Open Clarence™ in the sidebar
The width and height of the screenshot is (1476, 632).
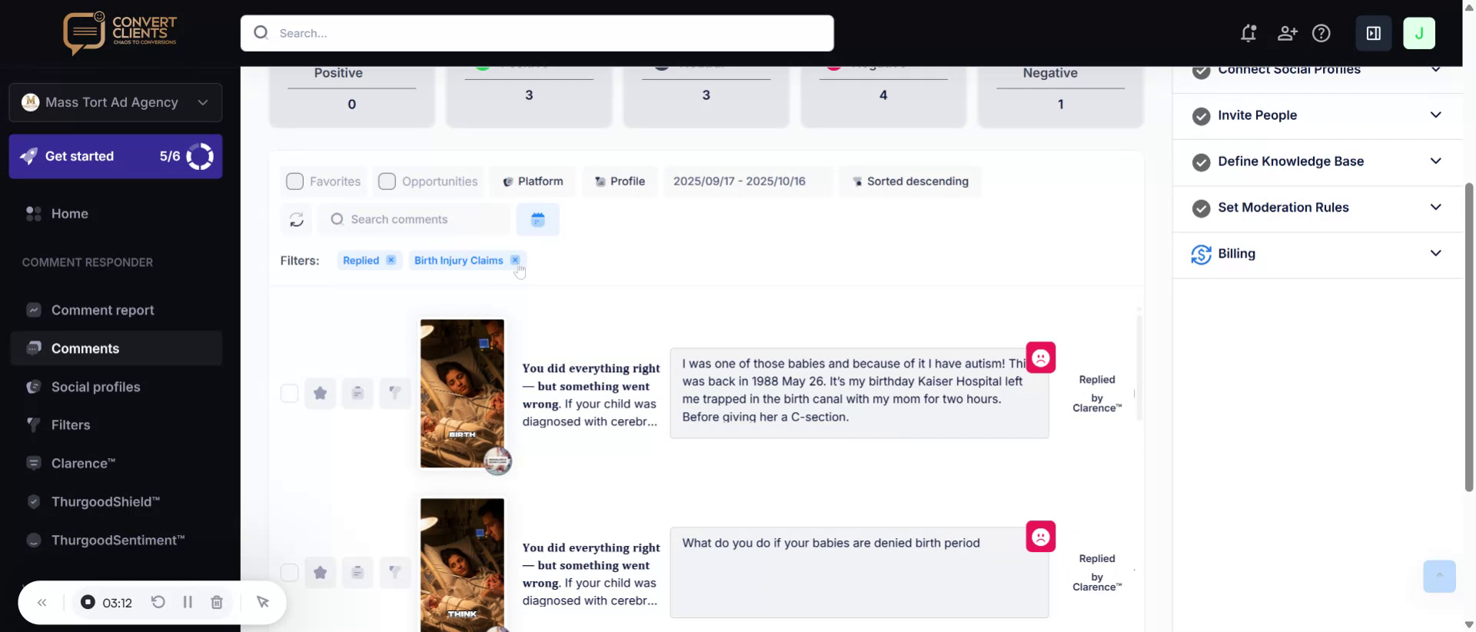point(115,463)
